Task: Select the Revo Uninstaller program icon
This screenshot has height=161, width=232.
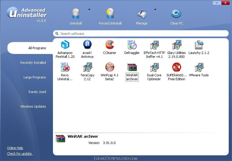Action: pos(65,67)
